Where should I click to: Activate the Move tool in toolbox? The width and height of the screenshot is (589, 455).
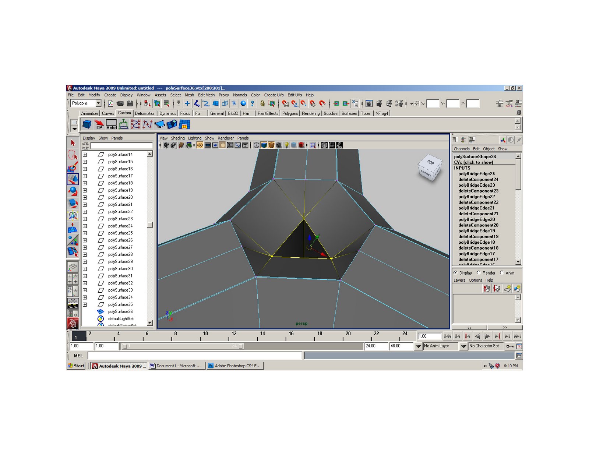pos(73,179)
